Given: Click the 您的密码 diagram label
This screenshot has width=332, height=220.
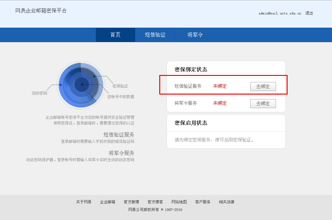Looking at the screenshot, I should click(x=39, y=93).
